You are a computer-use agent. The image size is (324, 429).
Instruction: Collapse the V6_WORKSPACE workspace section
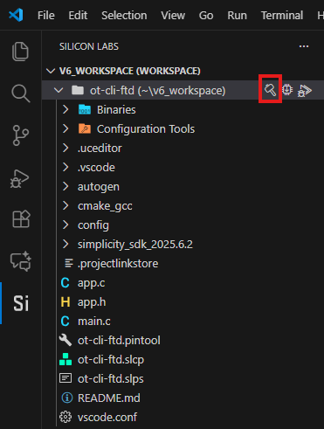[x=51, y=71]
